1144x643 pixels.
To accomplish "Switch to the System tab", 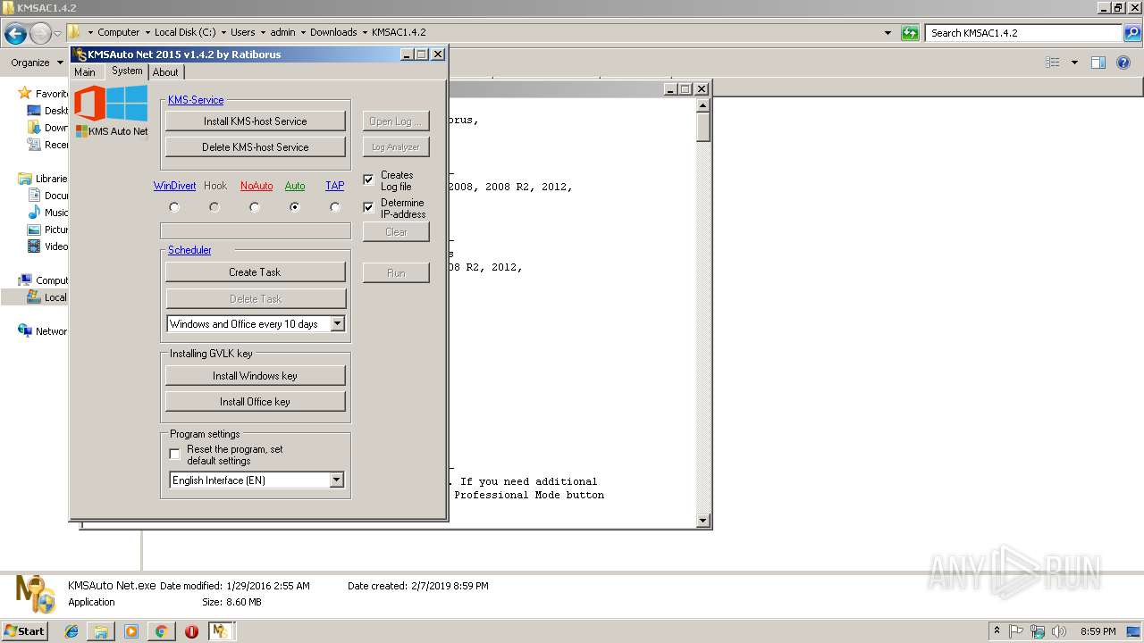I will pos(127,71).
